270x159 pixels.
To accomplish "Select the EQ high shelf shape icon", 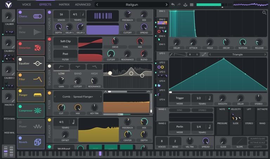I will 94,67.
